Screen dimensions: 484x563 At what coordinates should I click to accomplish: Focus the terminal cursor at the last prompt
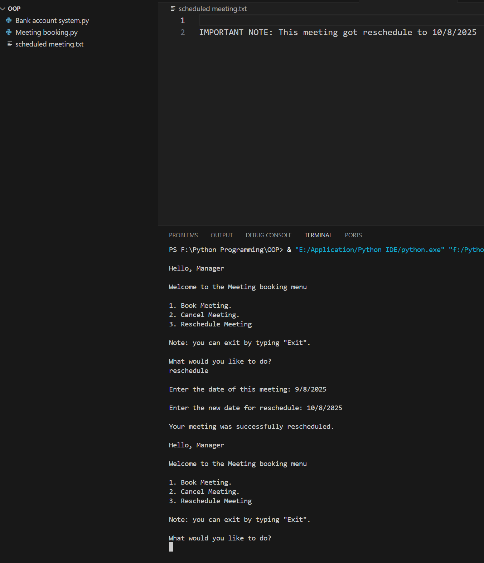pyautogui.click(x=171, y=547)
